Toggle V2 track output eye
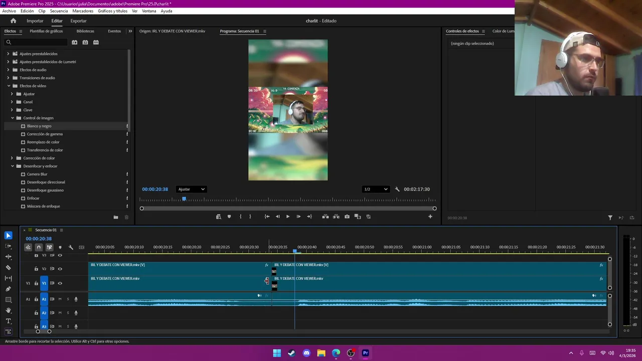642x361 pixels. [x=60, y=269]
